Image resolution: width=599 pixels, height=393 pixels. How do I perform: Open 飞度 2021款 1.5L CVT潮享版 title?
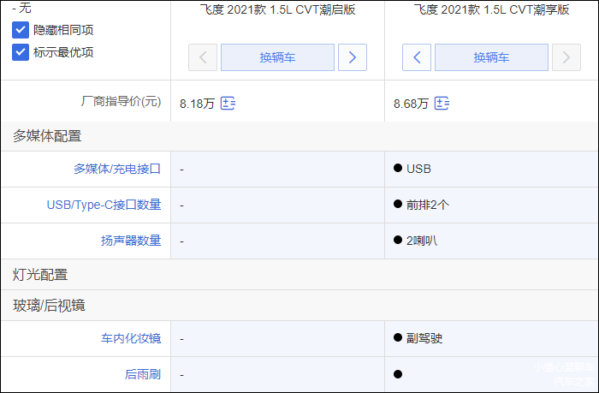[491, 10]
